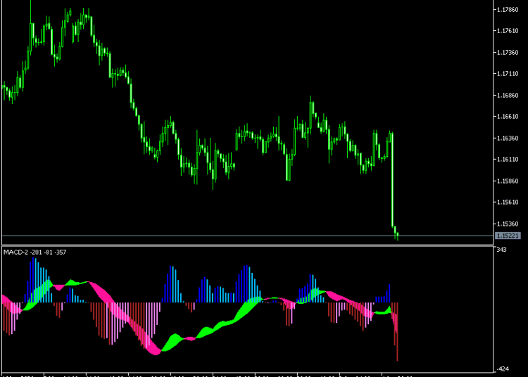Viewport: 528px width, 377px height.
Task: Click the 1.17860 price axis label
Action: tap(508, 10)
